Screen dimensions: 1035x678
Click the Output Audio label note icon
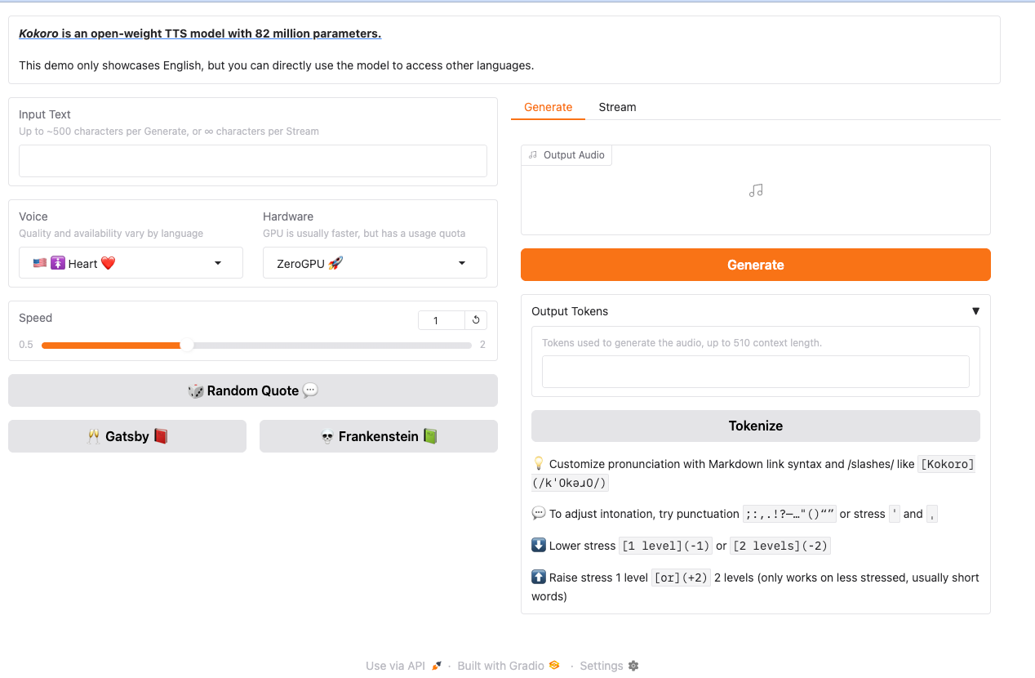(533, 155)
